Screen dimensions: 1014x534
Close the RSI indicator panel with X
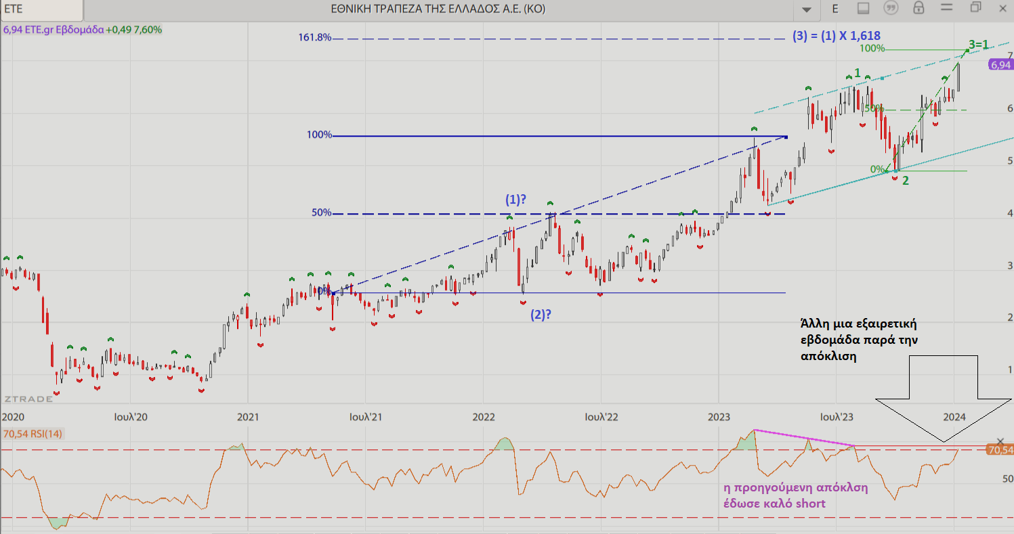[x=1000, y=441]
